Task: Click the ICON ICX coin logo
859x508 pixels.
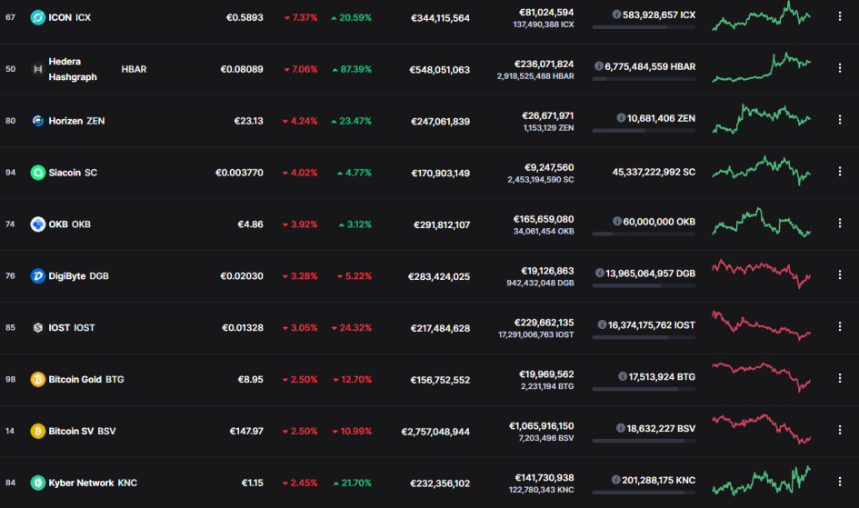Action: pyautogui.click(x=38, y=17)
